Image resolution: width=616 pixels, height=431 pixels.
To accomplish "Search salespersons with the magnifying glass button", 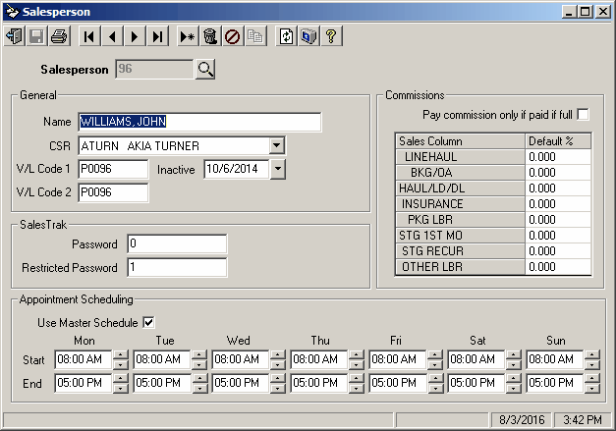I will click(x=205, y=70).
